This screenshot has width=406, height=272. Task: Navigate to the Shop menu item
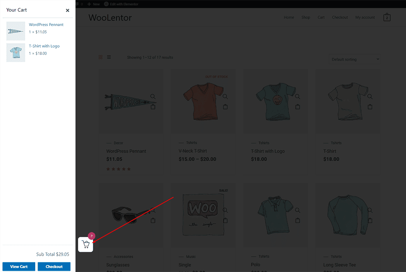tap(305, 17)
